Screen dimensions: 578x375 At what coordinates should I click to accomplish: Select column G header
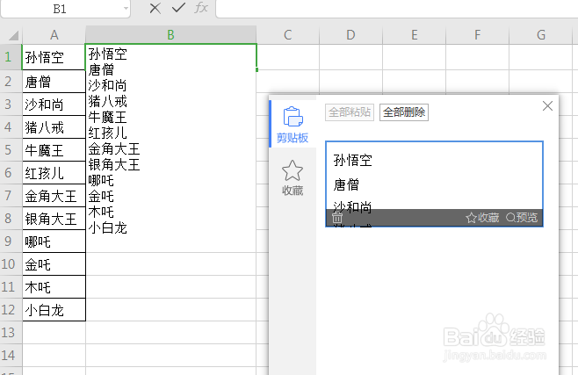(541, 35)
